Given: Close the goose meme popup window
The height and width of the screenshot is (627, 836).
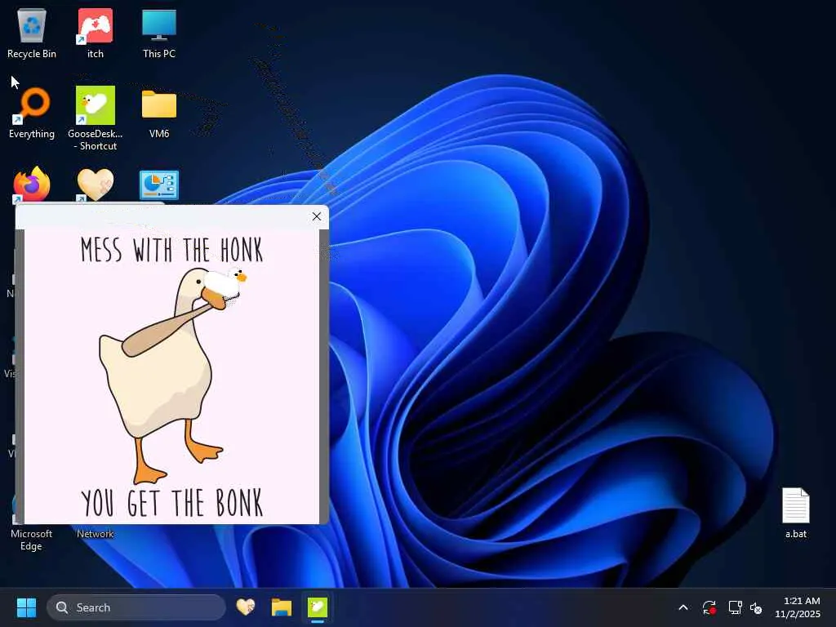Looking at the screenshot, I should pyautogui.click(x=317, y=216).
